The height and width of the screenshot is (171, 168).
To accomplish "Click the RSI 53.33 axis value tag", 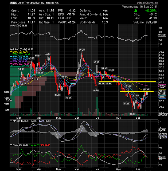I will pos(162,36).
